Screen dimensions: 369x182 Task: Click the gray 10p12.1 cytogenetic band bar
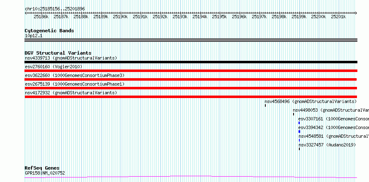pyautogui.click(x=191, y=40)
